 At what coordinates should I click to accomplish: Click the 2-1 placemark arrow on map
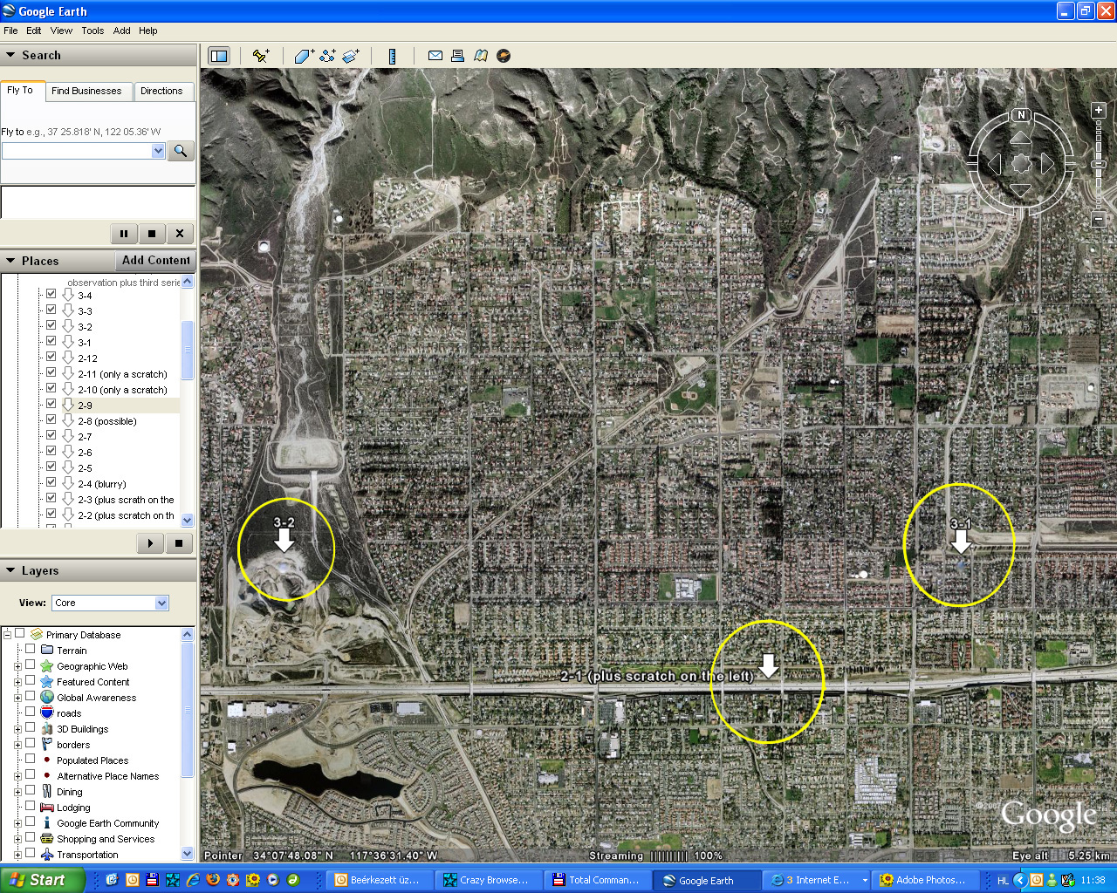pyautogui.click(x=768, y=666)
